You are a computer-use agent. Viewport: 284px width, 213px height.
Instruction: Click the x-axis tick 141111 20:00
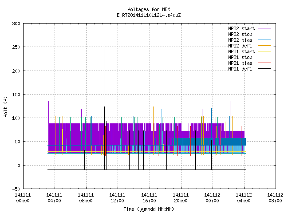[181, 198]
